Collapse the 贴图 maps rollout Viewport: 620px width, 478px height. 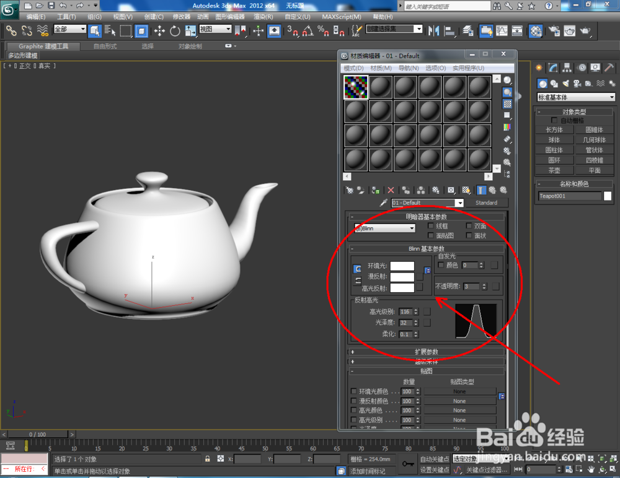[x=427, y=371]
